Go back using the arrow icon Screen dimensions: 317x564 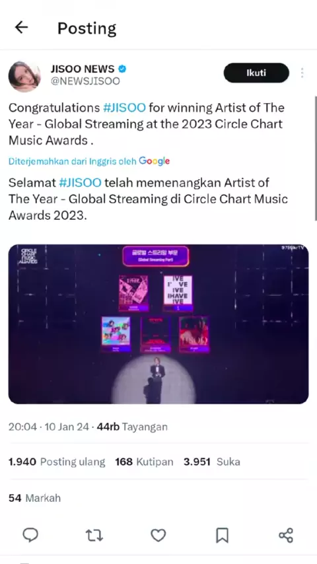(x=21, y=27)
